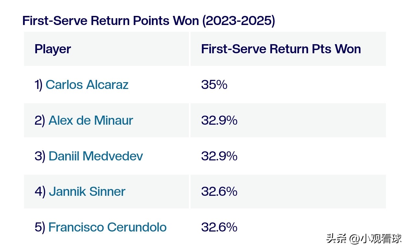Open the Francisco Cerundolo link
Image resolution: width=409 pixels, height=251 pixels.
pos(107,227)
